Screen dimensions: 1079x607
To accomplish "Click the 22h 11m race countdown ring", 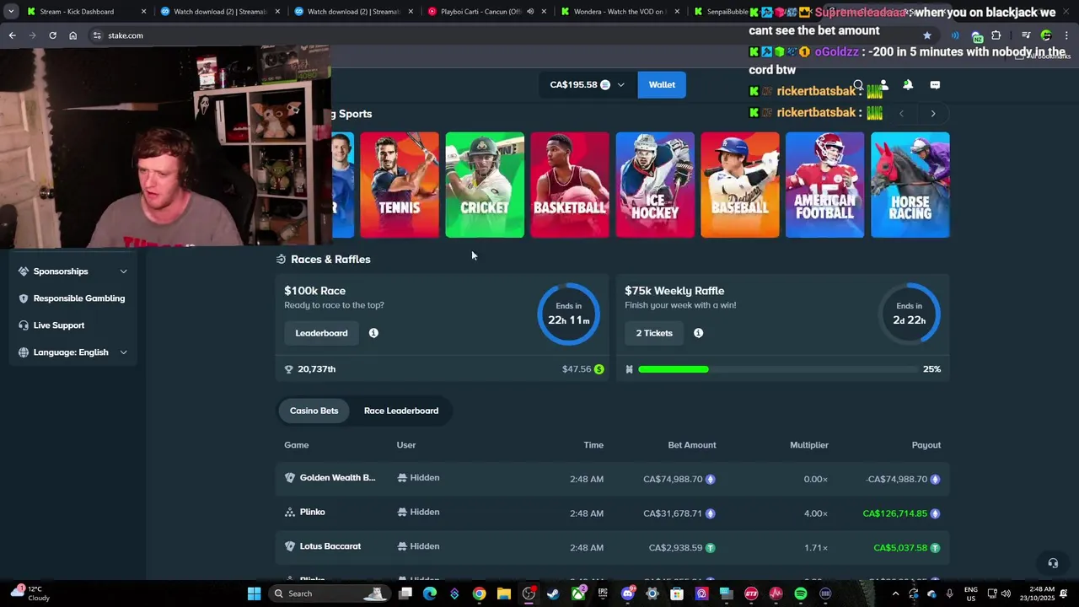I will click(x=569, y=314).
